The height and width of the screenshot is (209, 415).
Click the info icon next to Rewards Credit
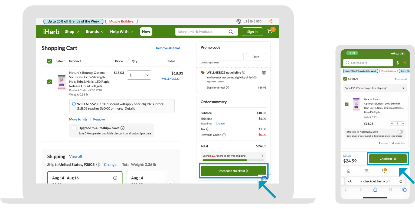click(224, 135)
